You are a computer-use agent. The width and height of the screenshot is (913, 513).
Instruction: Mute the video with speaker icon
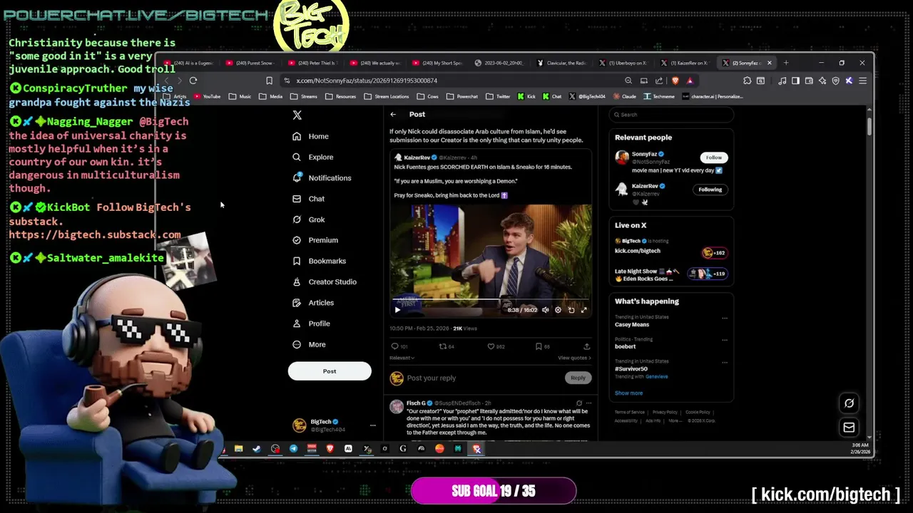coord(546,310)
